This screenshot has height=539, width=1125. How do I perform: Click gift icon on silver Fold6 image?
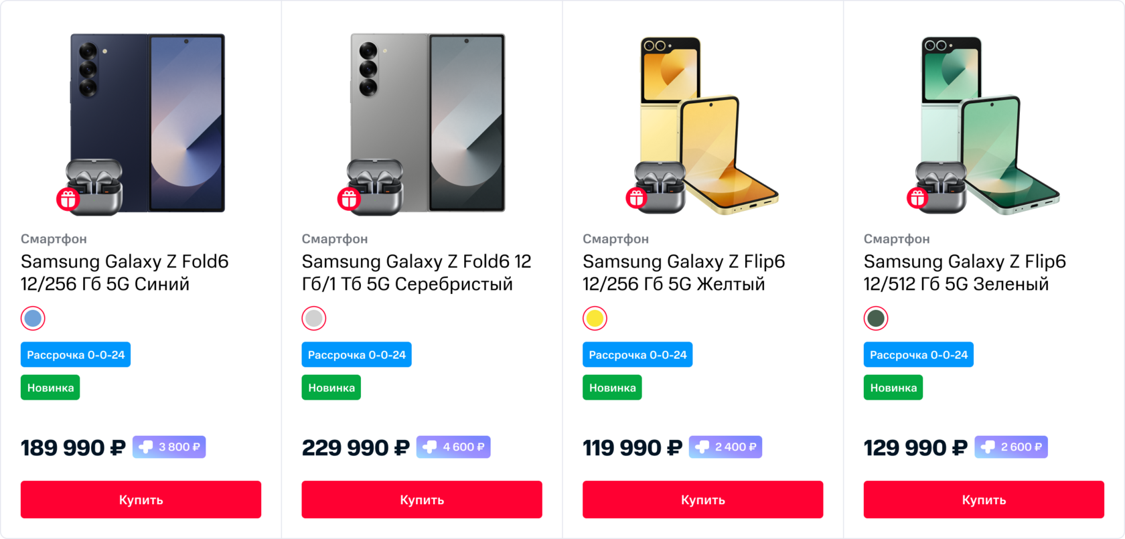[x=349, y=199]
